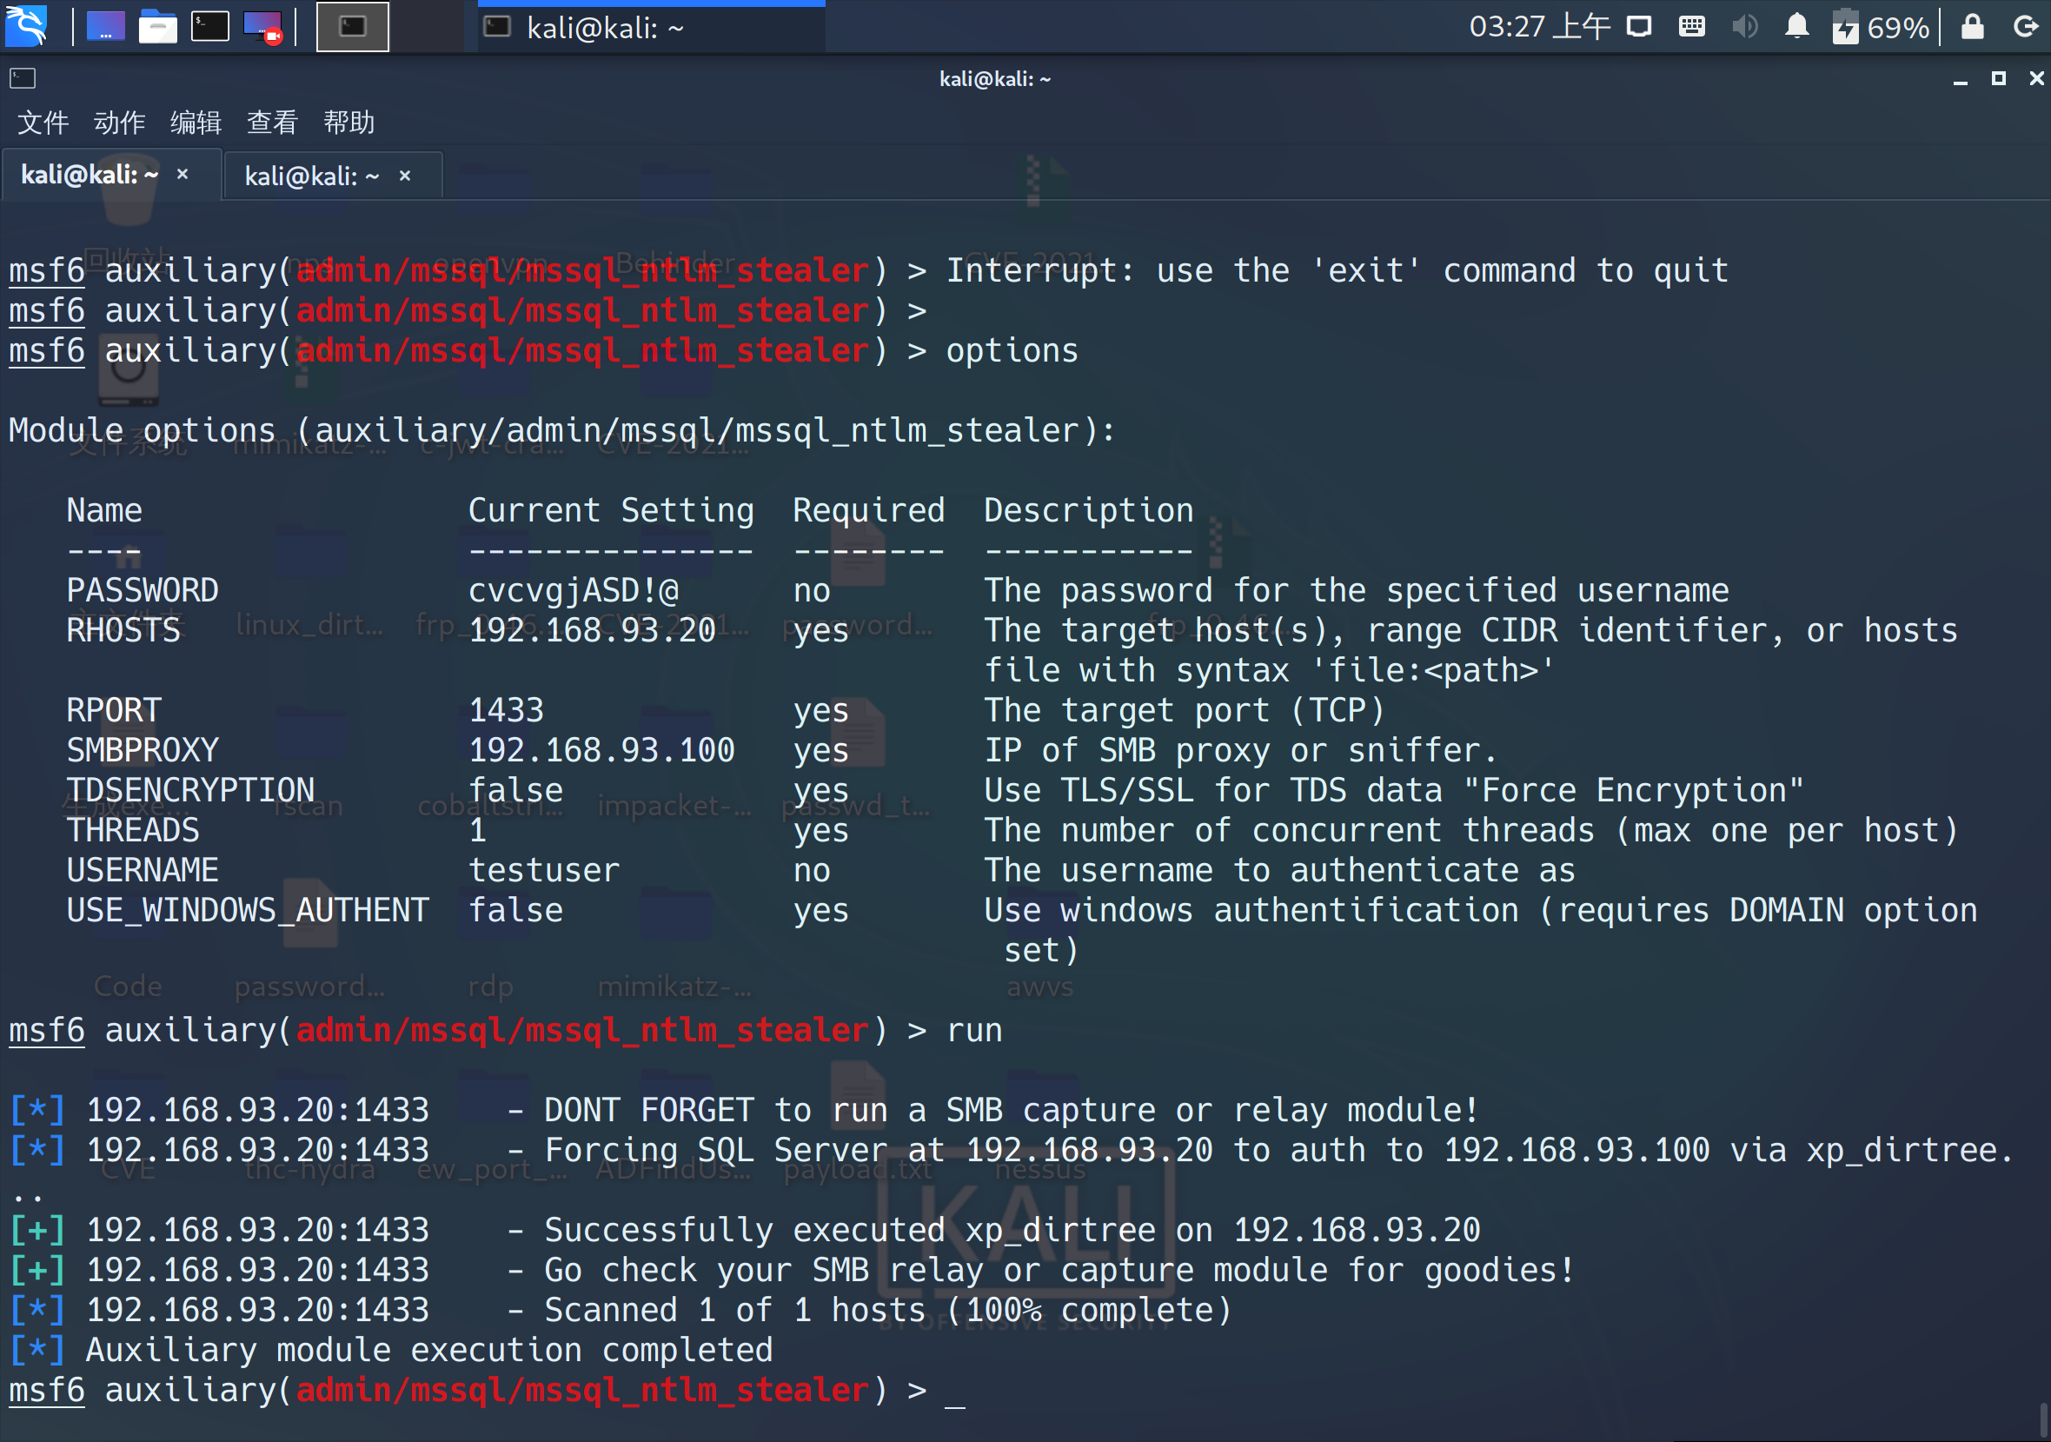
Task: Open the 文件 (File) menu
Action: point(43,123)
